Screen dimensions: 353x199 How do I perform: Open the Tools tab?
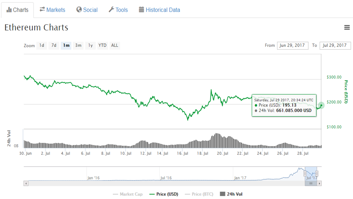[118, 10]
